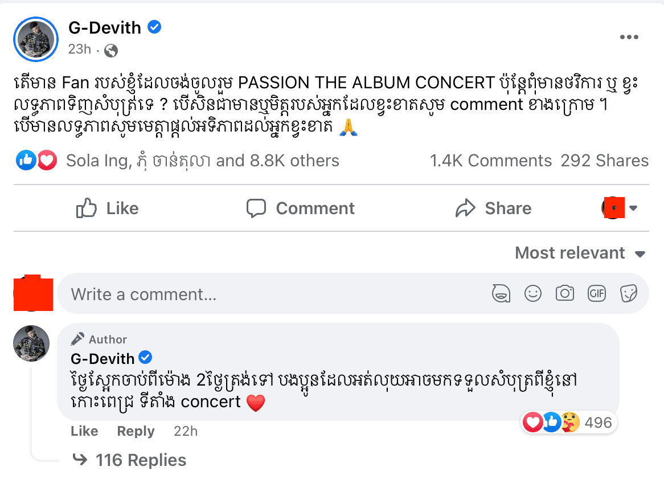Viewport: 664px width, 479px height.
Task: Reply to G-Devith's comment
Action: (x=136, y=432)
